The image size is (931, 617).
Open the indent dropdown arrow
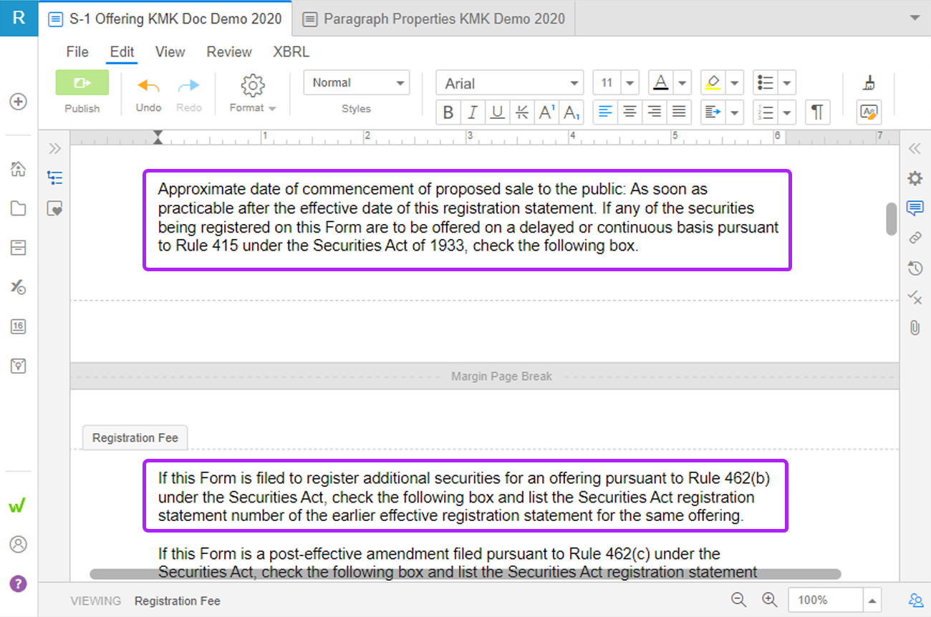click(735, 112)
